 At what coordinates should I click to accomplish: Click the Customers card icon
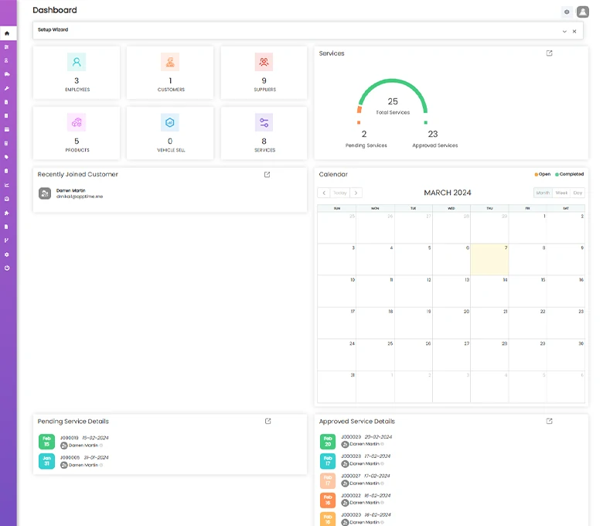[170, 62]
